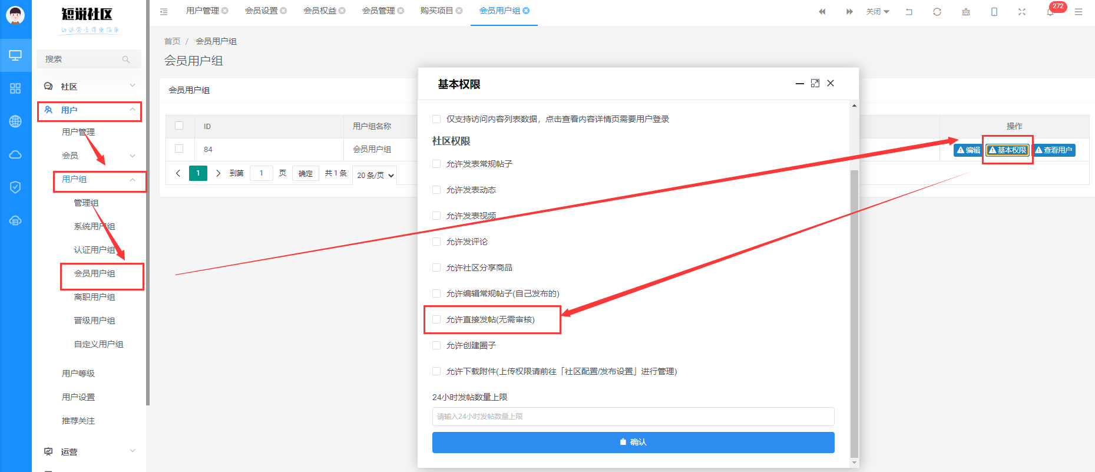
Task: Toggle the 允许发评论 checkbox
Action: click(436, 242)
